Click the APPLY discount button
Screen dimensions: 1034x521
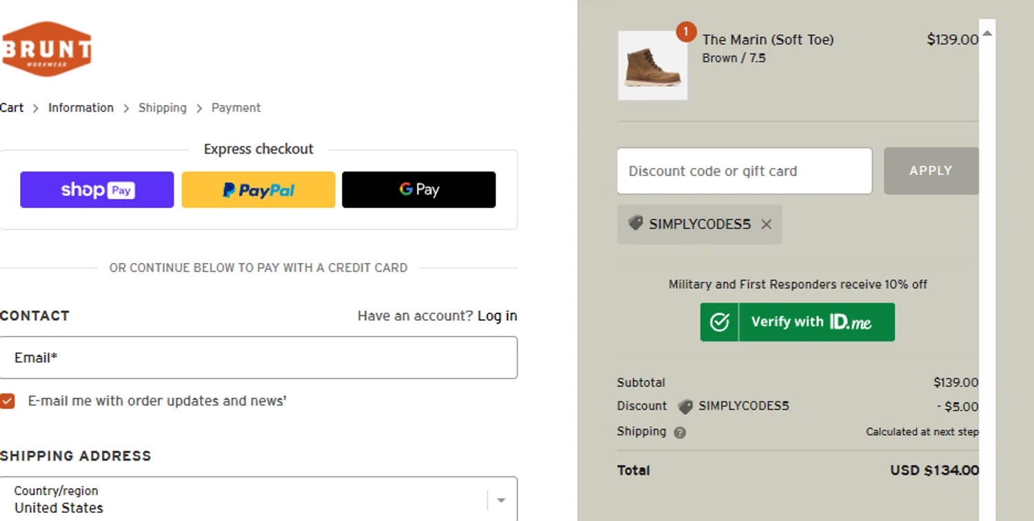931,171
